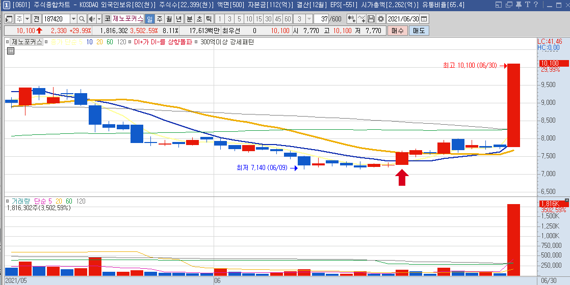570x285 pixels.
Task: Select the 년 yearly period button
Action: click(178, 19)
